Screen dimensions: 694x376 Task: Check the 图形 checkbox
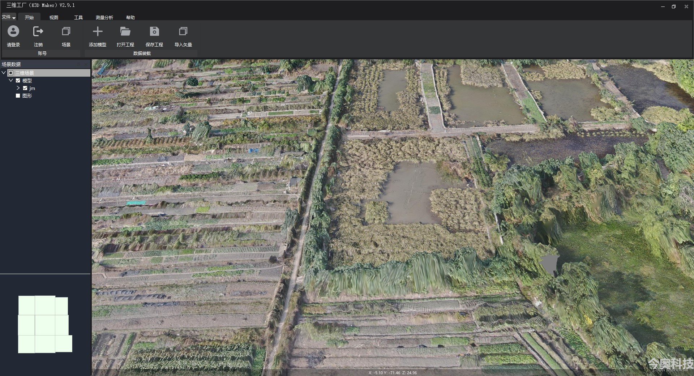click(x=18, y=96)
